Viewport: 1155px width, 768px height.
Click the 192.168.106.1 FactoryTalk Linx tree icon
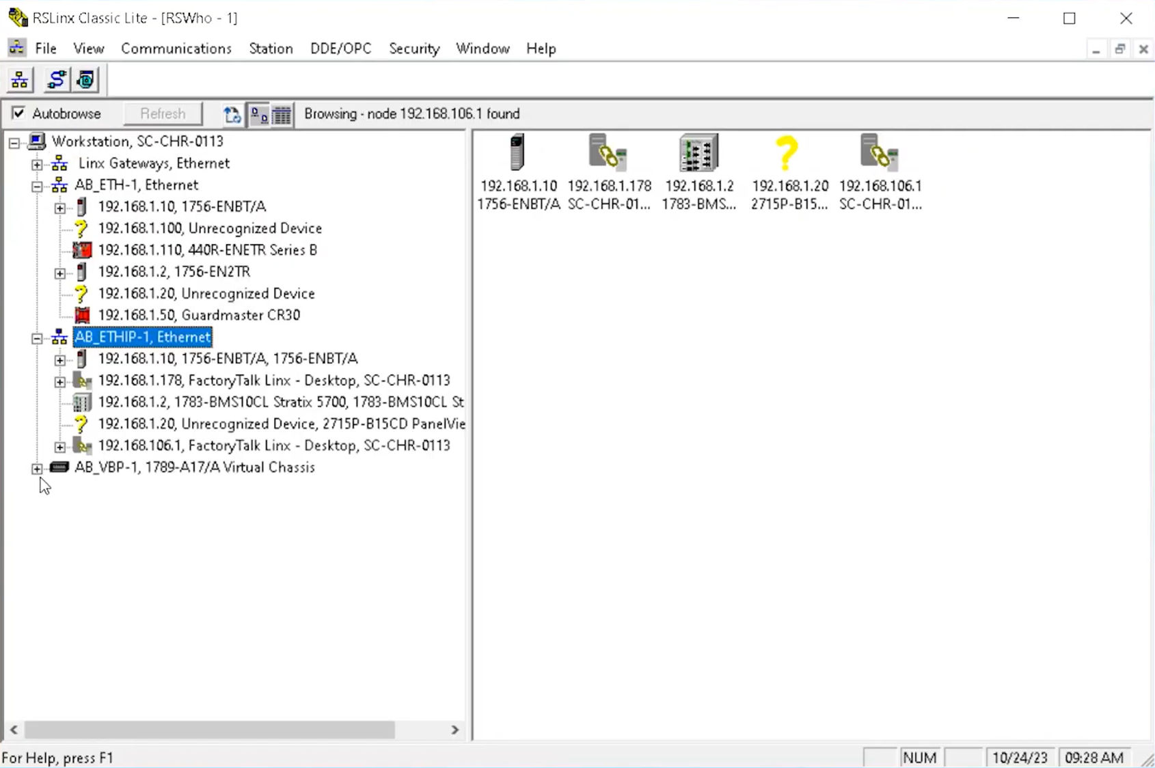[82, 445]
